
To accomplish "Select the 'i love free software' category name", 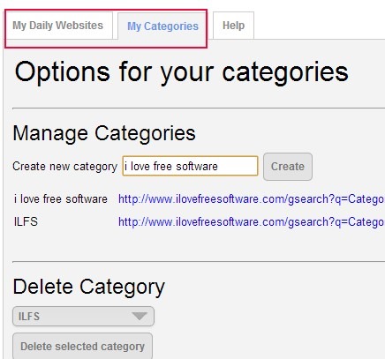I will (61, 199).
